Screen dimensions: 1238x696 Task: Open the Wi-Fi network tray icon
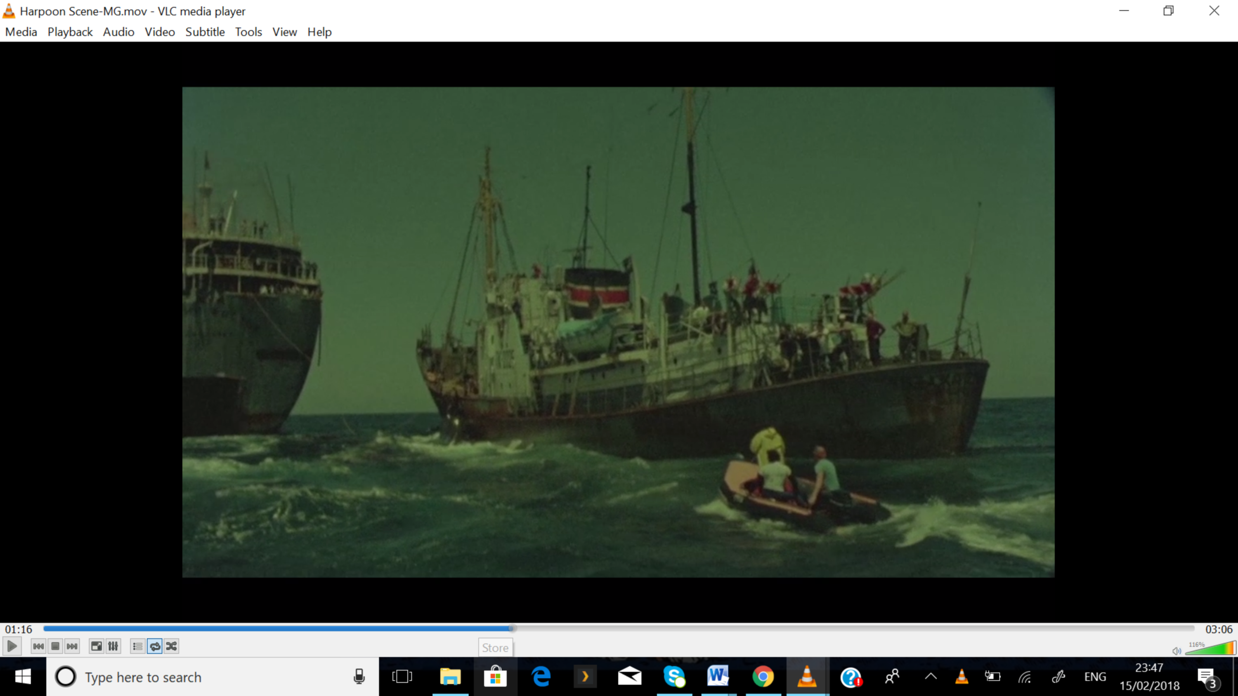(1025, 677)
